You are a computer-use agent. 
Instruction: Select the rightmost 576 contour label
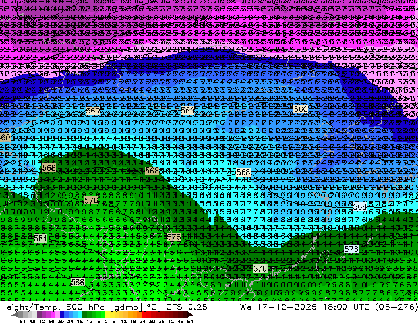351,249
